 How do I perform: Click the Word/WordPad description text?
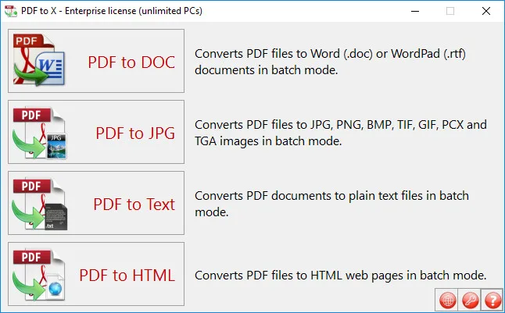point(330,62)
